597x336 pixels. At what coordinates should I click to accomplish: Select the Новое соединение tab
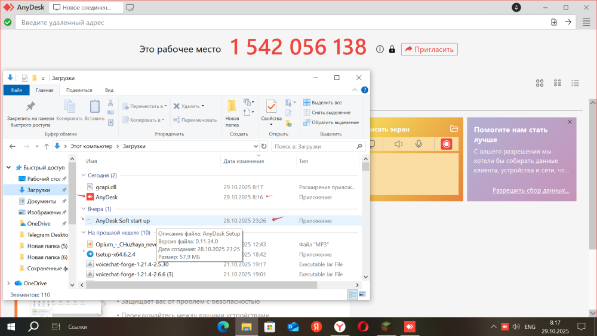86,7
